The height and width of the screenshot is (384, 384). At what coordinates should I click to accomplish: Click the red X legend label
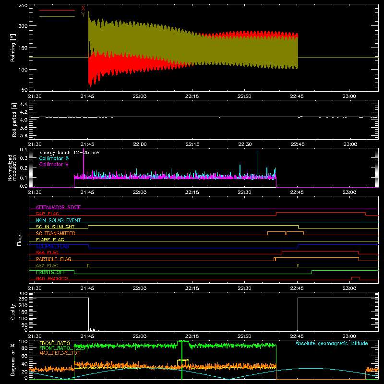83,9
